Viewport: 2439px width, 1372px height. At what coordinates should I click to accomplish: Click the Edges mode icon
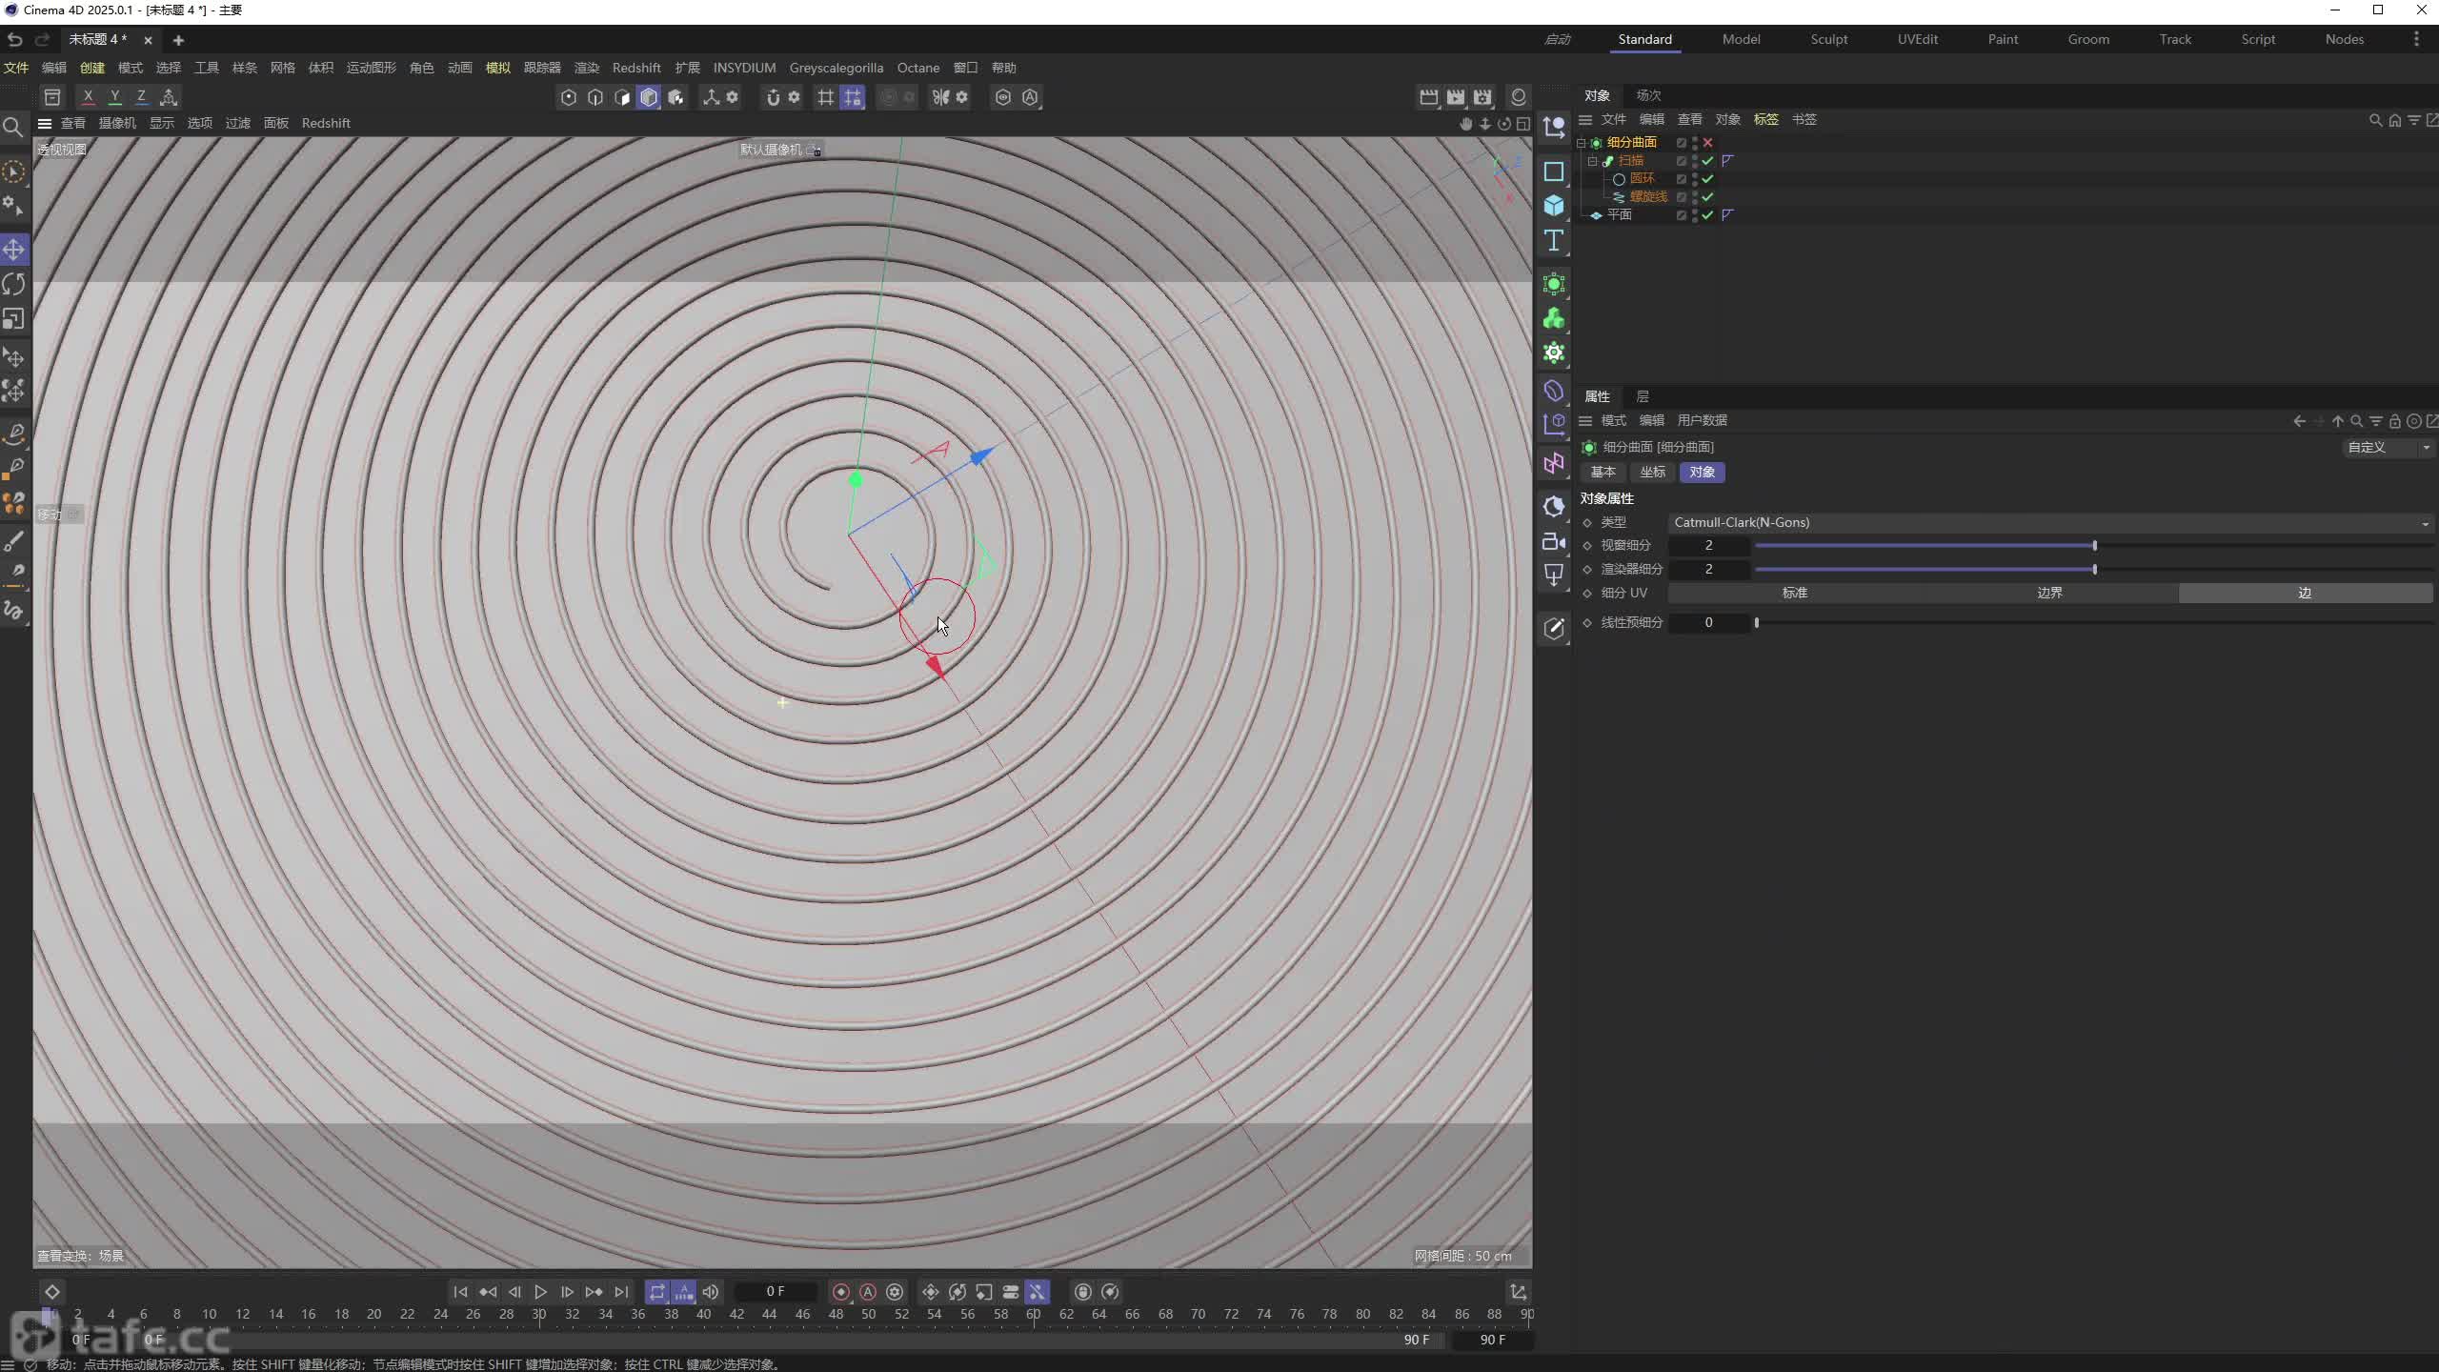595,97
